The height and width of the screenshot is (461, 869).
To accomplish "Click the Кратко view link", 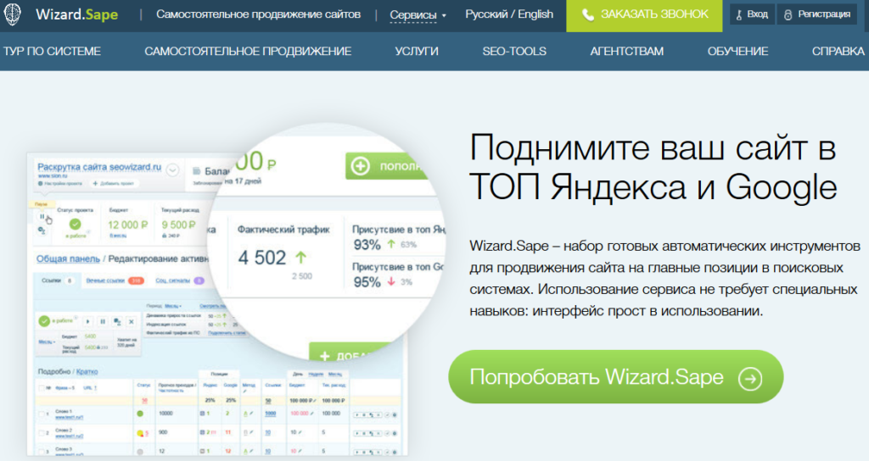I will pos(87,371).
